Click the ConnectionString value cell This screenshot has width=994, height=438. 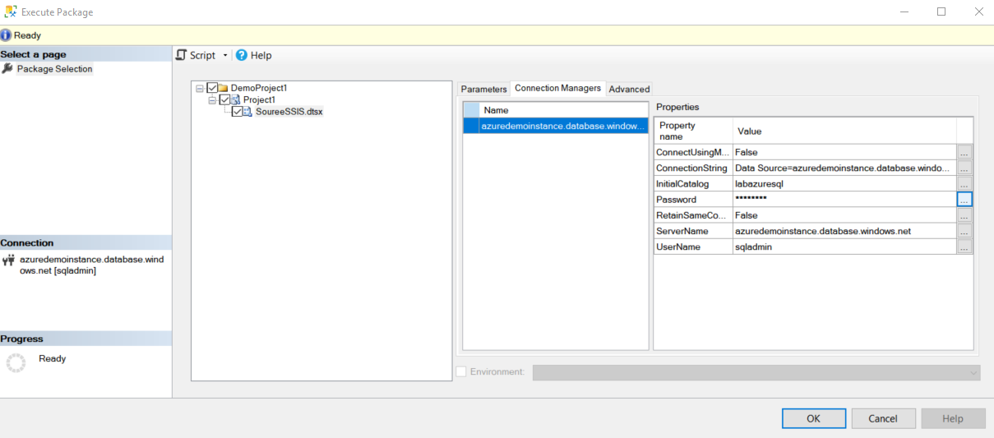844,168
